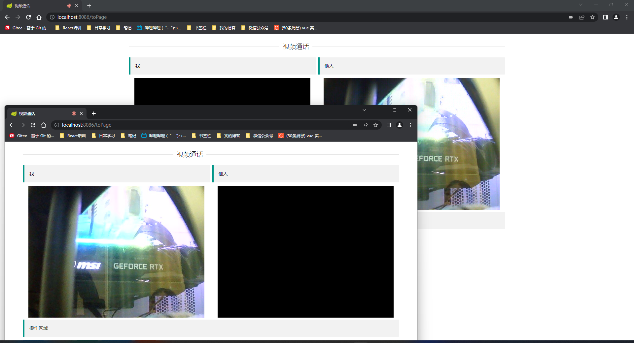View site info in background window
The image size is (634, 343).
click(x=52, y=17)
